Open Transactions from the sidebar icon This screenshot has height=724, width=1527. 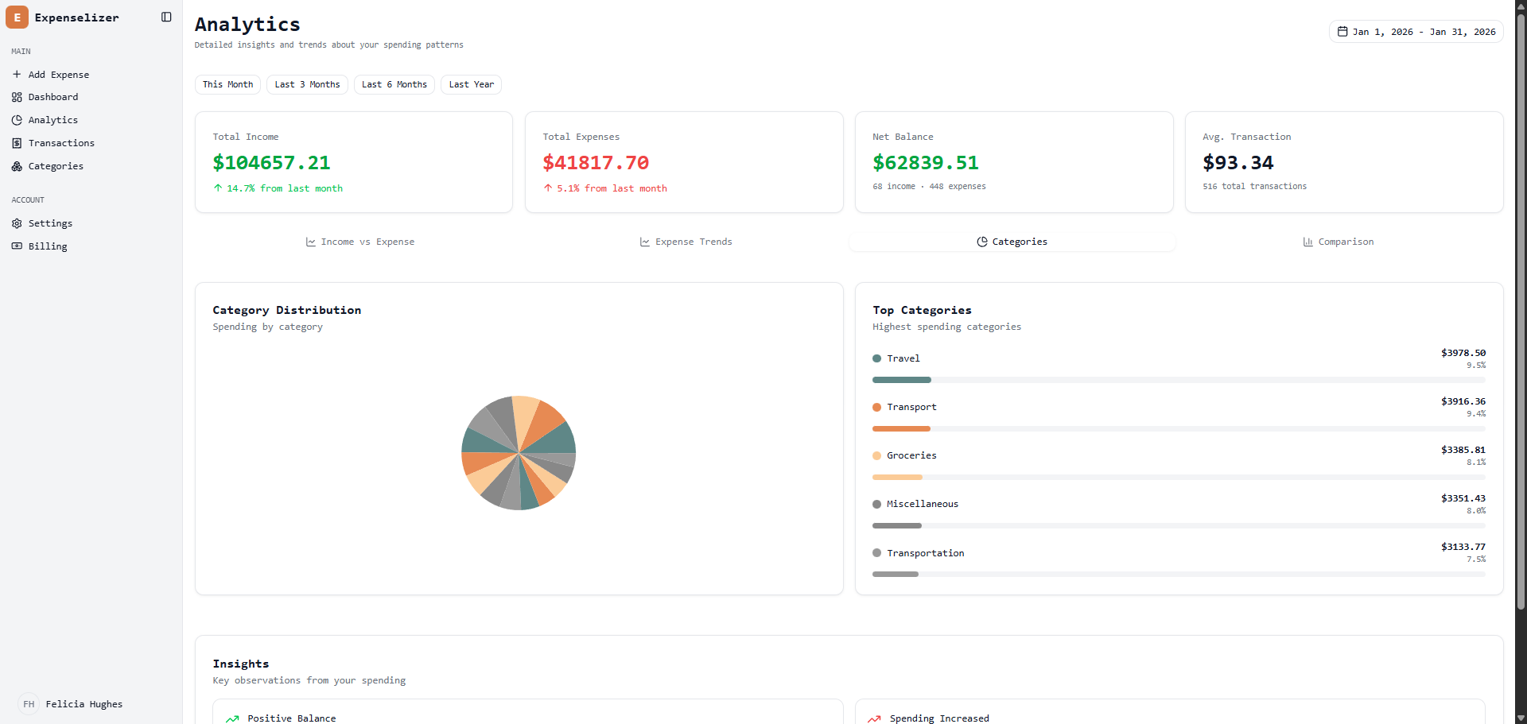point(17,143)
